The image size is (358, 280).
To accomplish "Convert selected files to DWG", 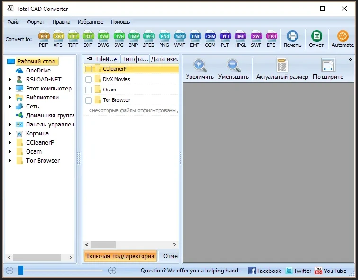I will pyautogui.click(x=103, y=39).
